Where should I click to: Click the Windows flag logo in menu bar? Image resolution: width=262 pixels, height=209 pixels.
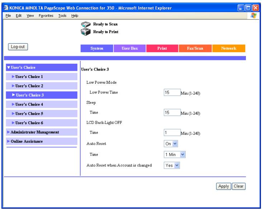point(253,15)
